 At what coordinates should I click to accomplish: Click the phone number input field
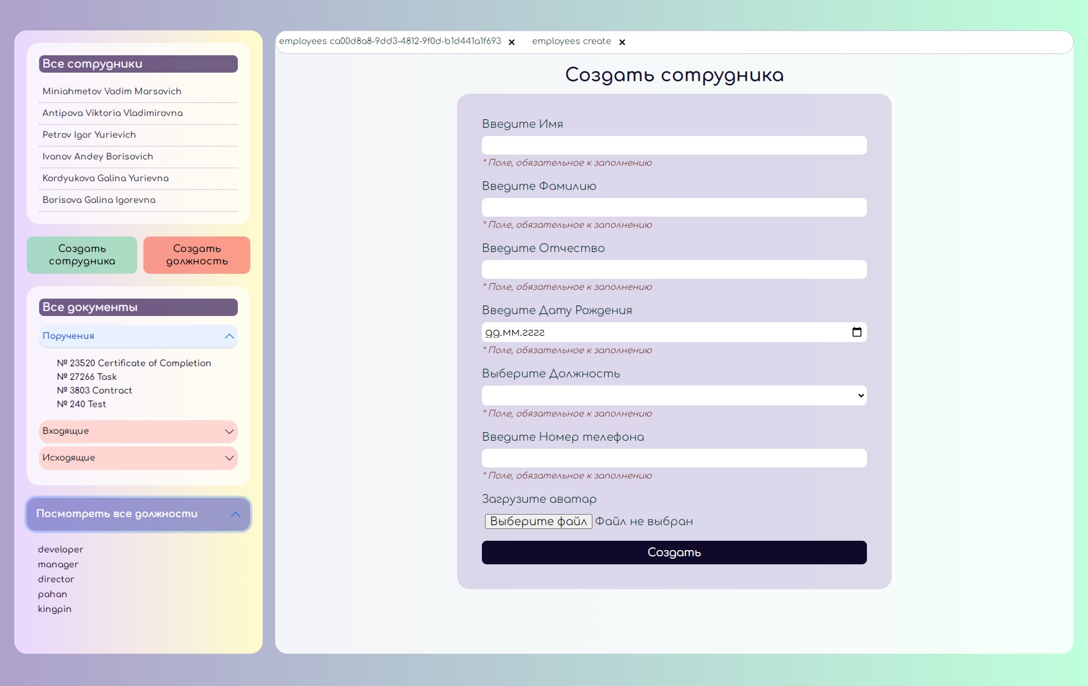click(x=674, y=458)
